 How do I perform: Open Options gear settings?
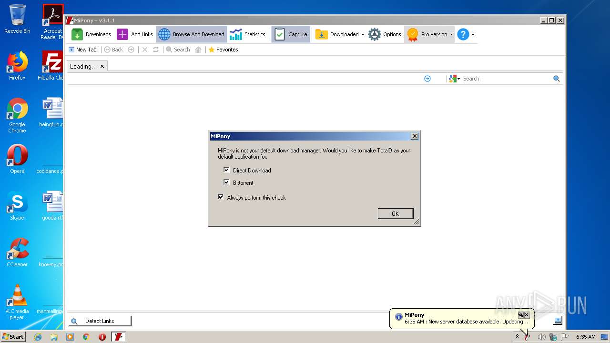[x=385, y=34]
